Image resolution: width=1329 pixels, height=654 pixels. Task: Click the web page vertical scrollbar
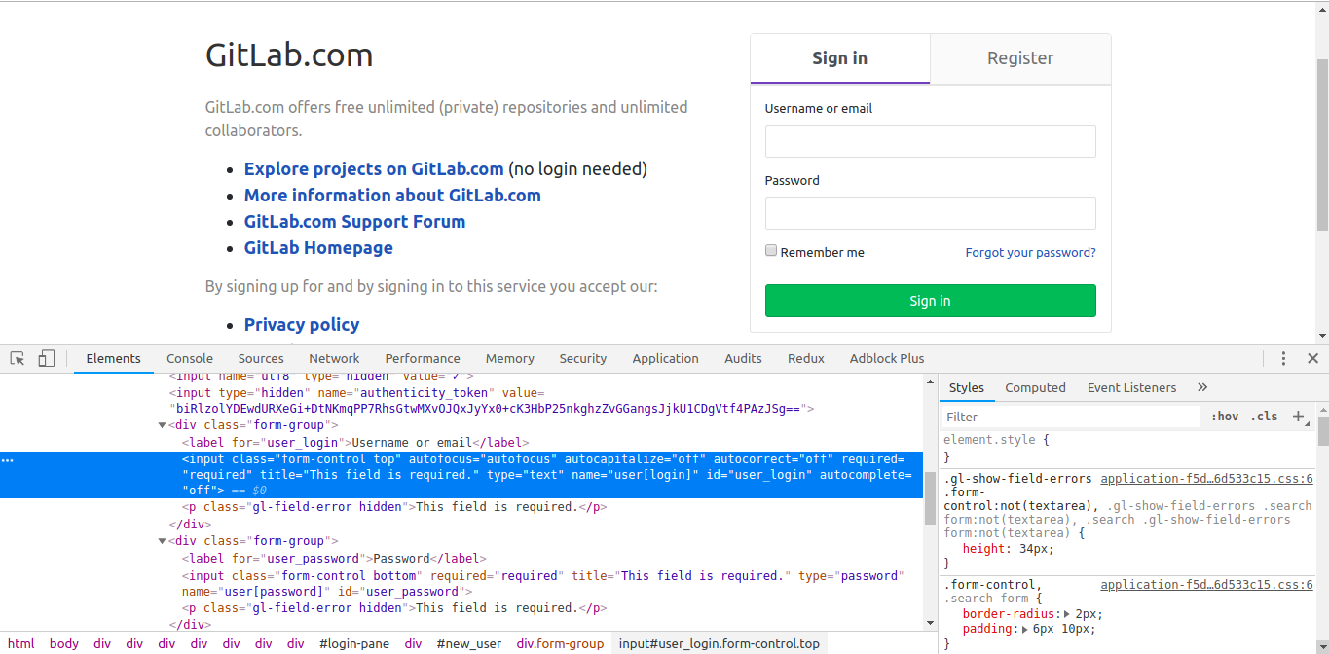[1322, 144]
